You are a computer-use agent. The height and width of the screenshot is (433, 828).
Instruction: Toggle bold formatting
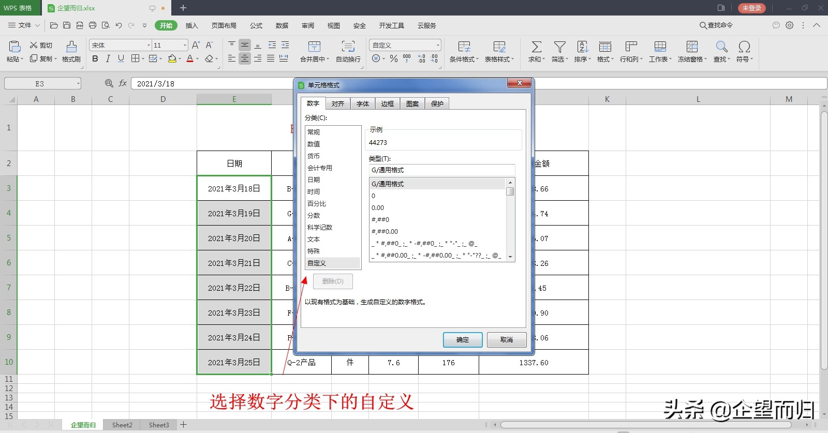coord(95,58)
